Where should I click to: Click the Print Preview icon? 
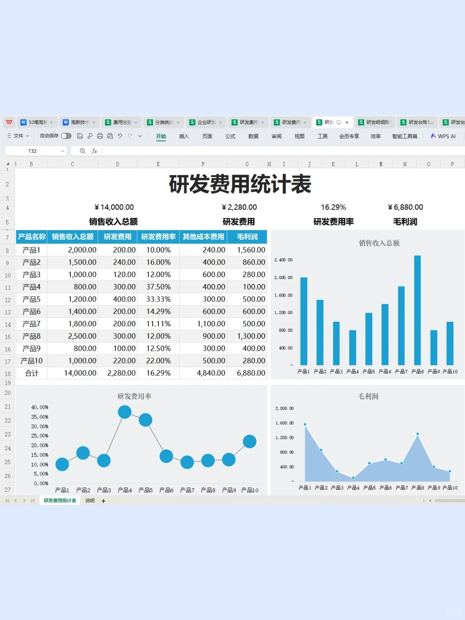tap(110, 136)
